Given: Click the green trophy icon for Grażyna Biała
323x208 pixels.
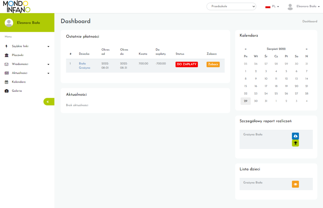Looking at the screenshot, I should pyautogui.click(x=295, y=143).
